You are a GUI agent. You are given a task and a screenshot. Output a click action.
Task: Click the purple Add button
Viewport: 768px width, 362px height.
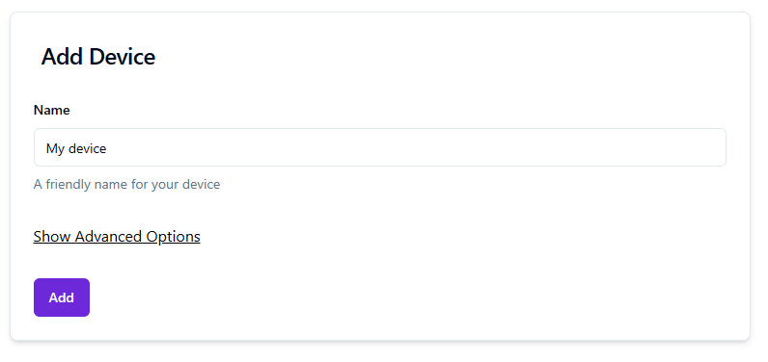pos(62,297)
